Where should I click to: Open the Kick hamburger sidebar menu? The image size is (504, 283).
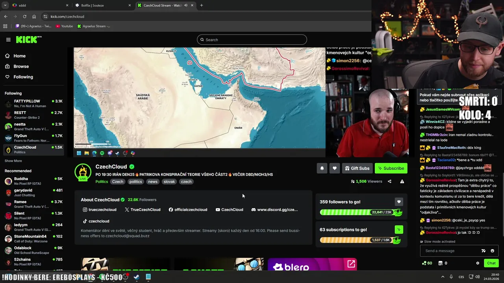[8, 40]
